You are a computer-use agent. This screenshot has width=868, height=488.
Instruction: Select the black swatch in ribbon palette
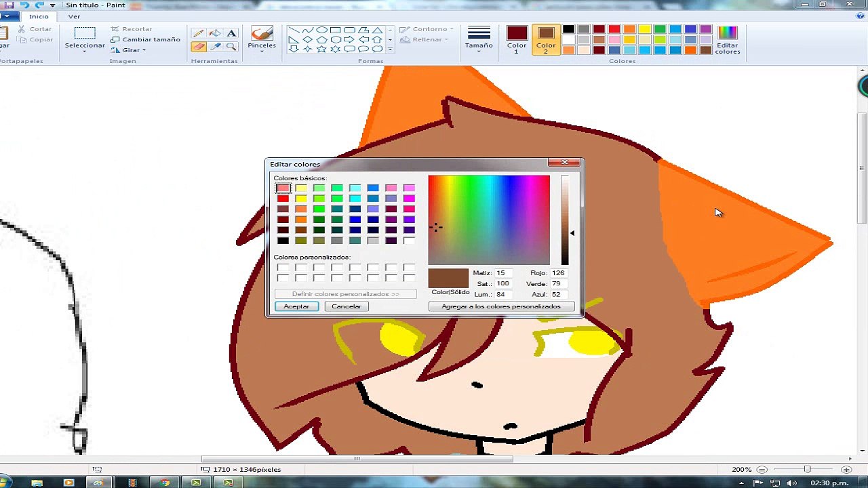point(568,29)
